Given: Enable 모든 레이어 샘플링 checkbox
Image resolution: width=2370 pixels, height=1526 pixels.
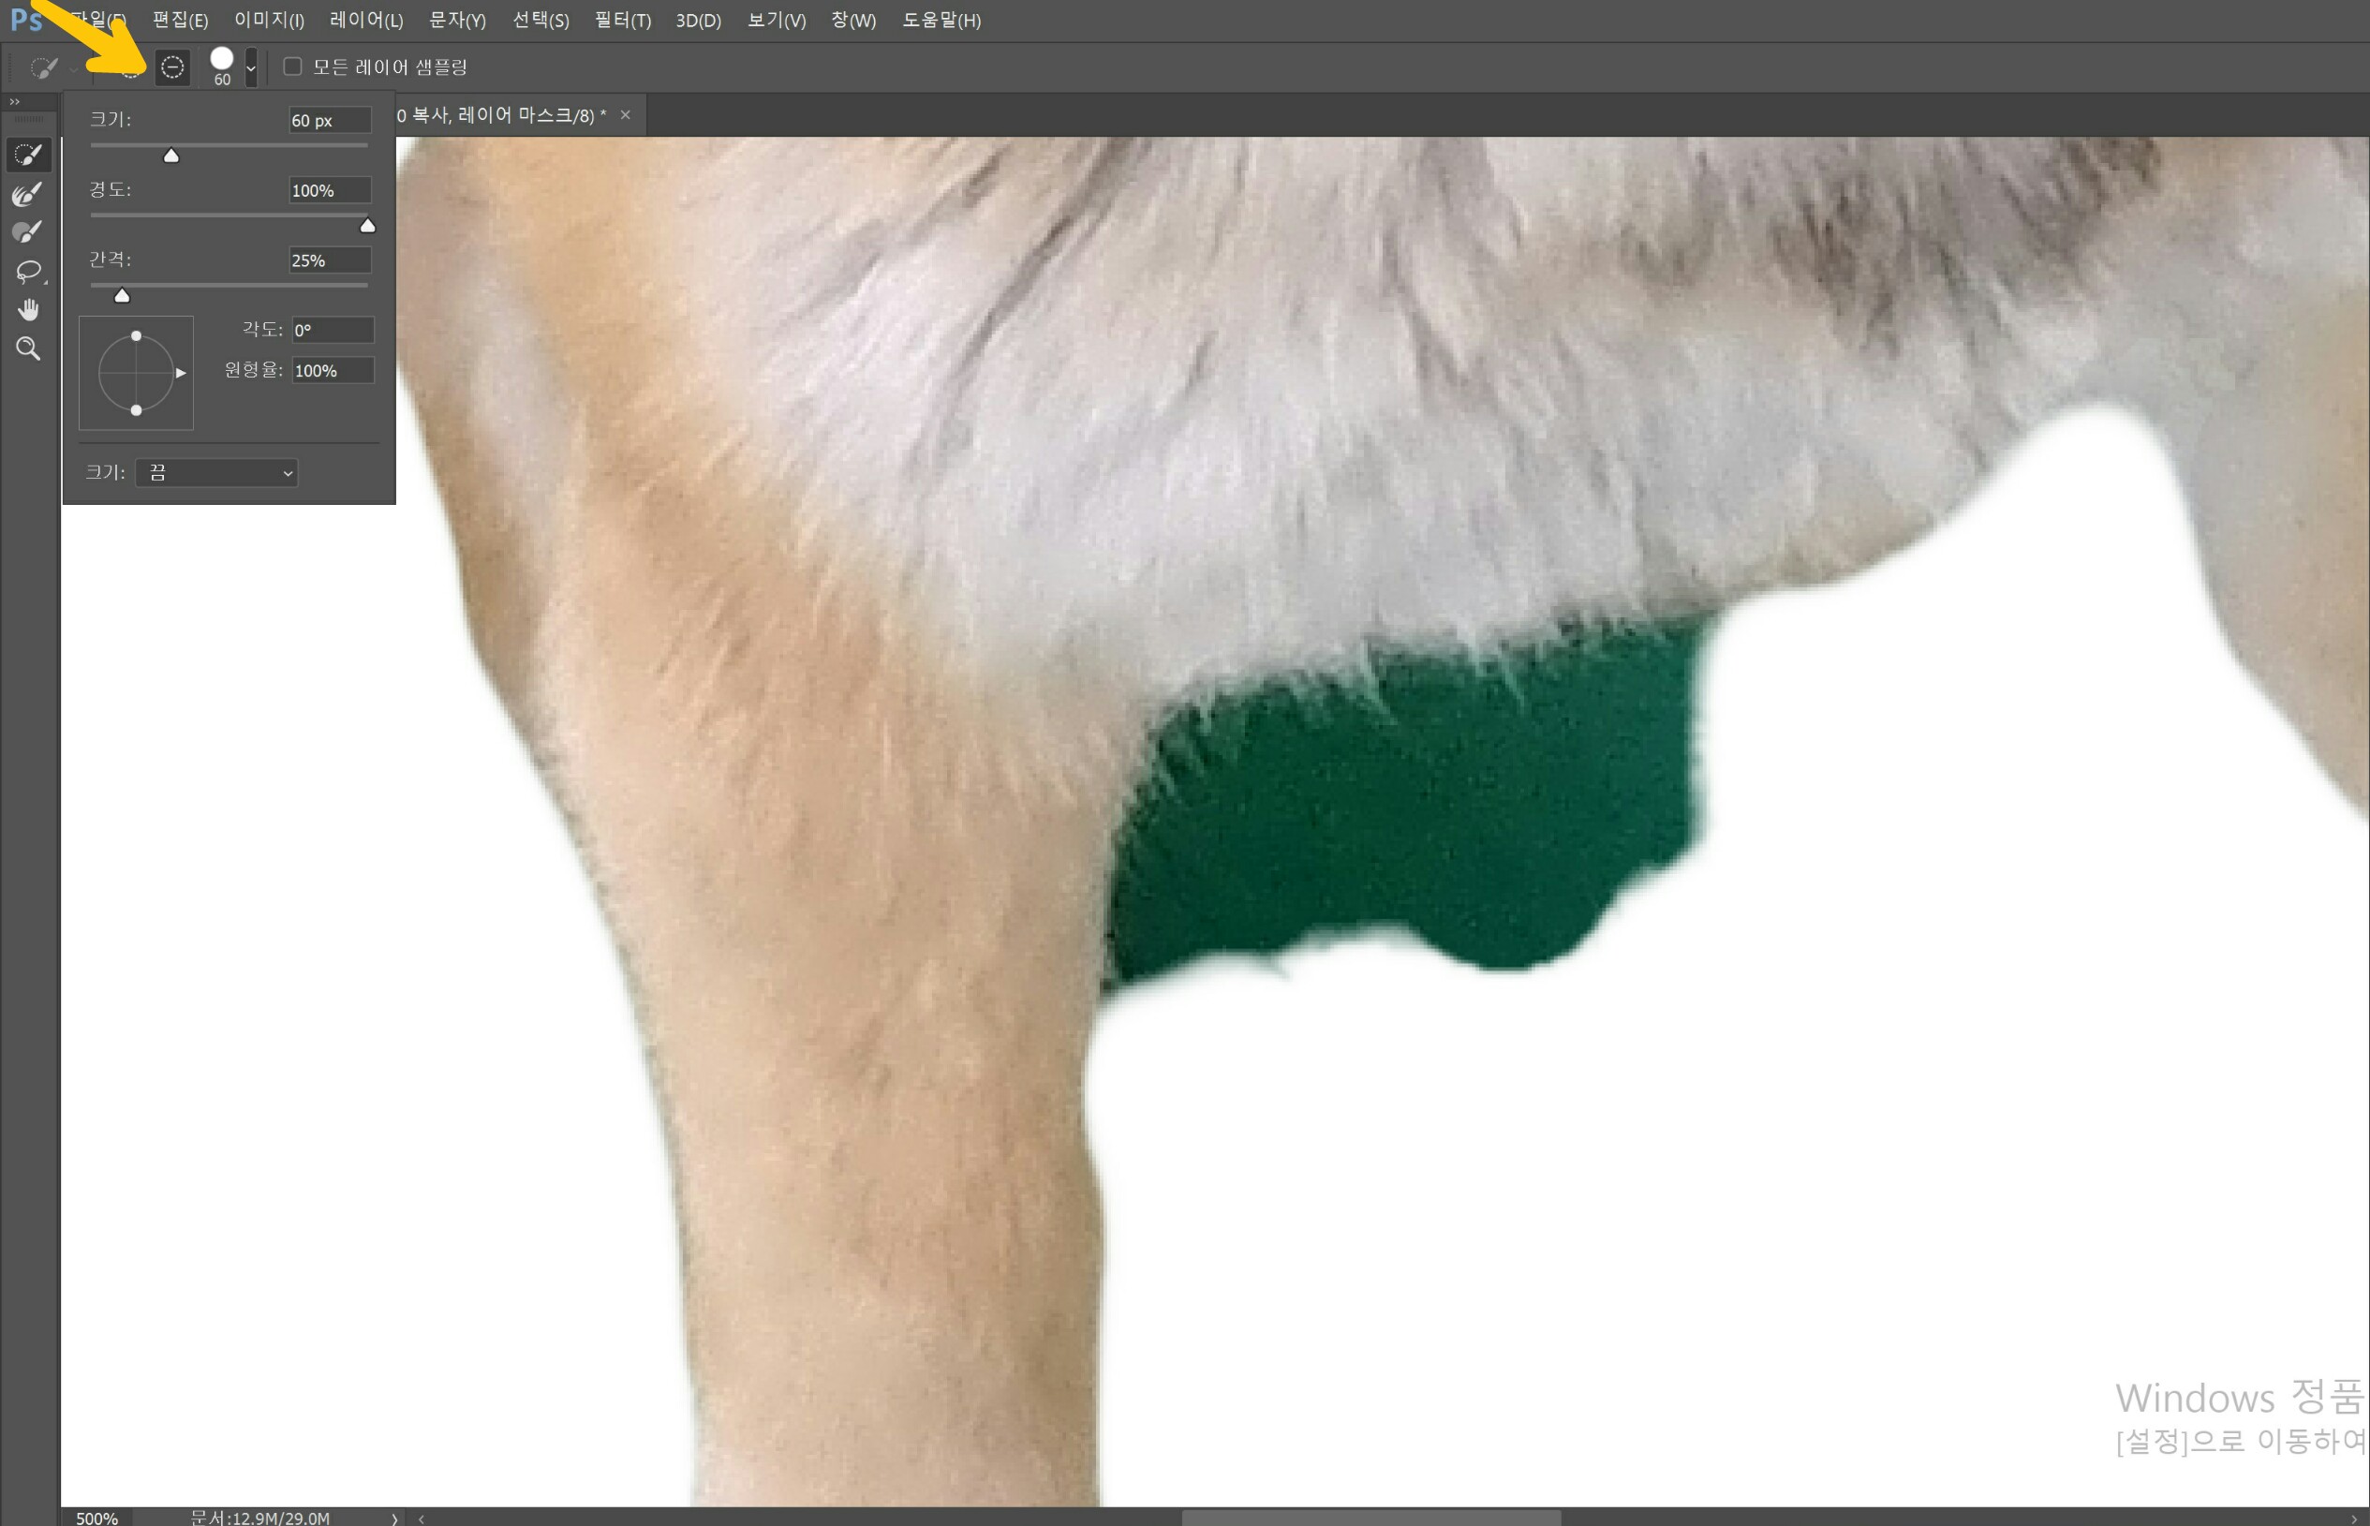Looking at the screenshot, I should pos(292,67).
